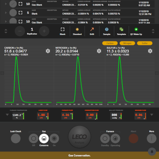Image resolution: width=159 pixels, height=159 pixels.
Task: Add a Drift entry
Action: pos(92,31)
